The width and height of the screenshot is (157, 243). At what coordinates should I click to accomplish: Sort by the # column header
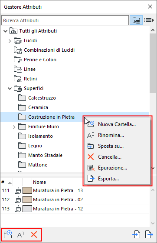coord(7,182)
